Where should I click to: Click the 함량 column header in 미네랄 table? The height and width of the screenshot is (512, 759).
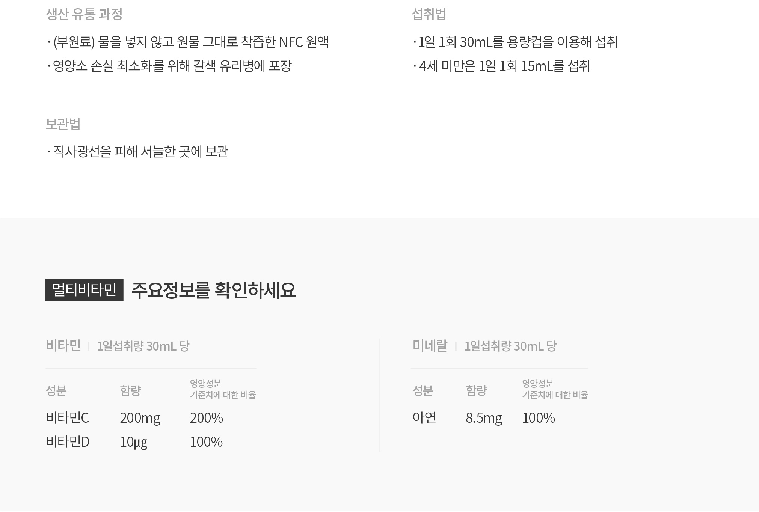pyautogui.click(x=476, y=390)
